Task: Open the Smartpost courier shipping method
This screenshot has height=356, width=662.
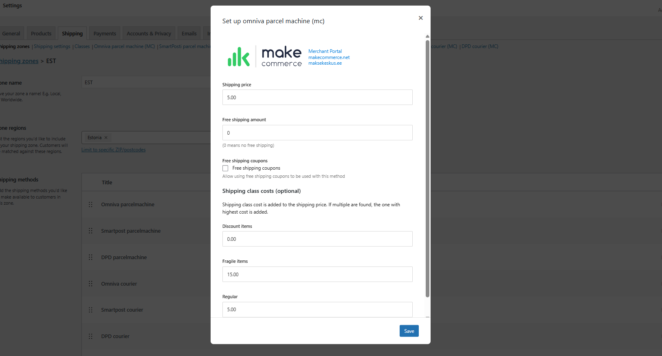Action: (x=122, y=310)
